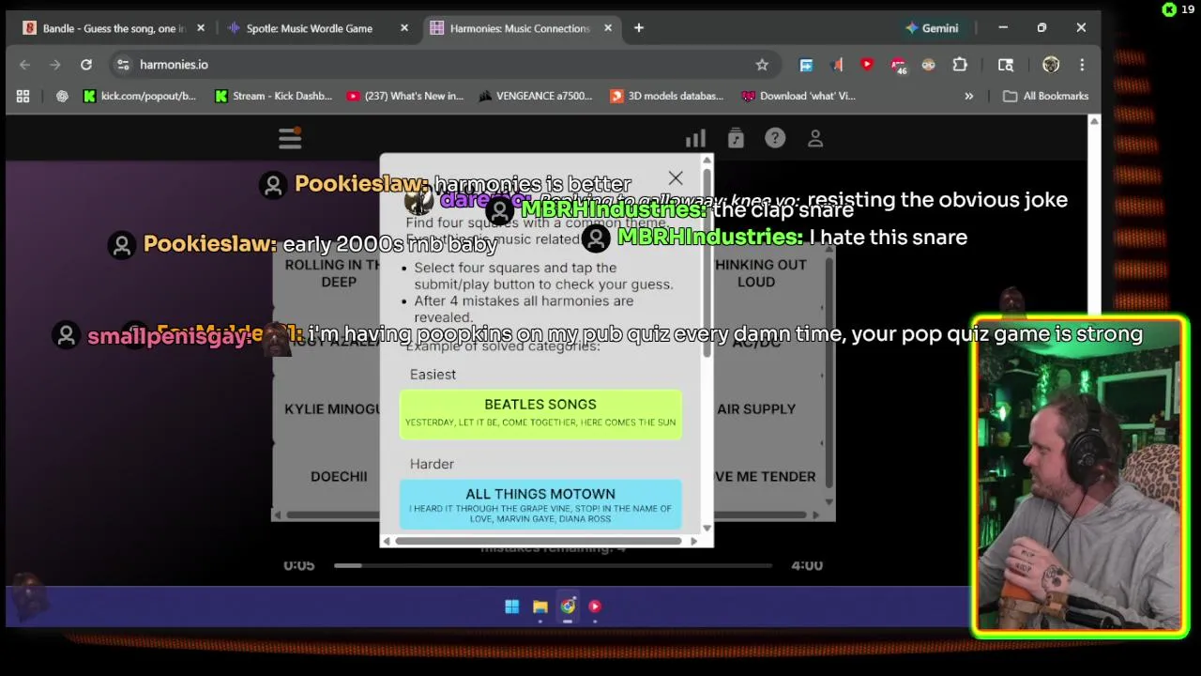Open File Explorer from the taskbar
The height and width of the screenshot is (676, 1201).
(540, 607)
